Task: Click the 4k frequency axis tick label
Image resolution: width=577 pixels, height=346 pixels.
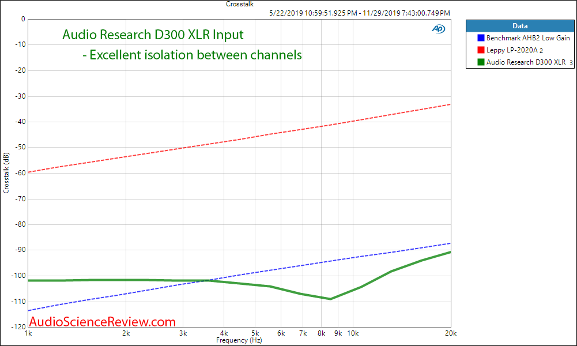Action: (224, 333)
